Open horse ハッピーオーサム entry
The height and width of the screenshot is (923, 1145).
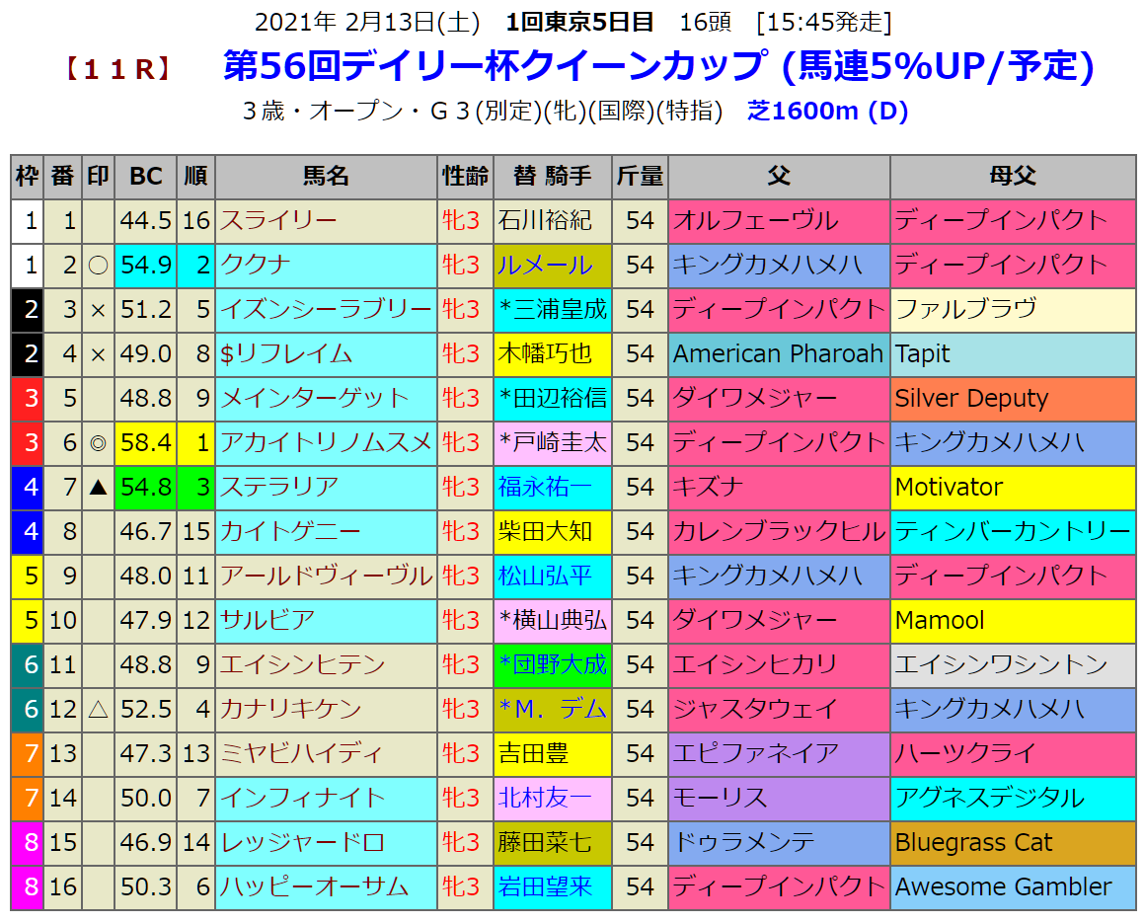(x=314, y=886)
